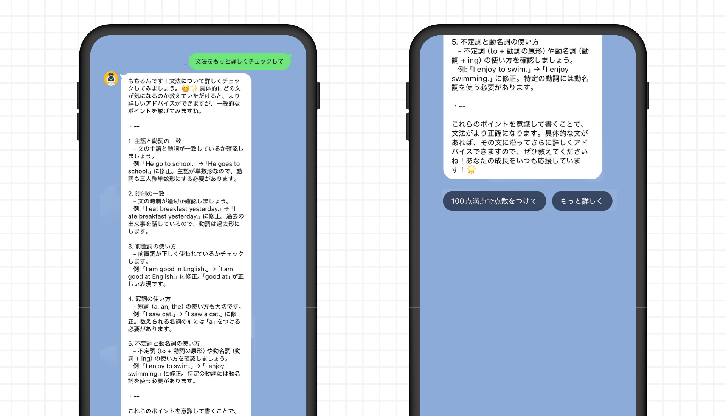Viewport: 726px width, 416px height.
Task: Select the '4. 冠詞の使い方' heading
Action: [x=149, y=299]
